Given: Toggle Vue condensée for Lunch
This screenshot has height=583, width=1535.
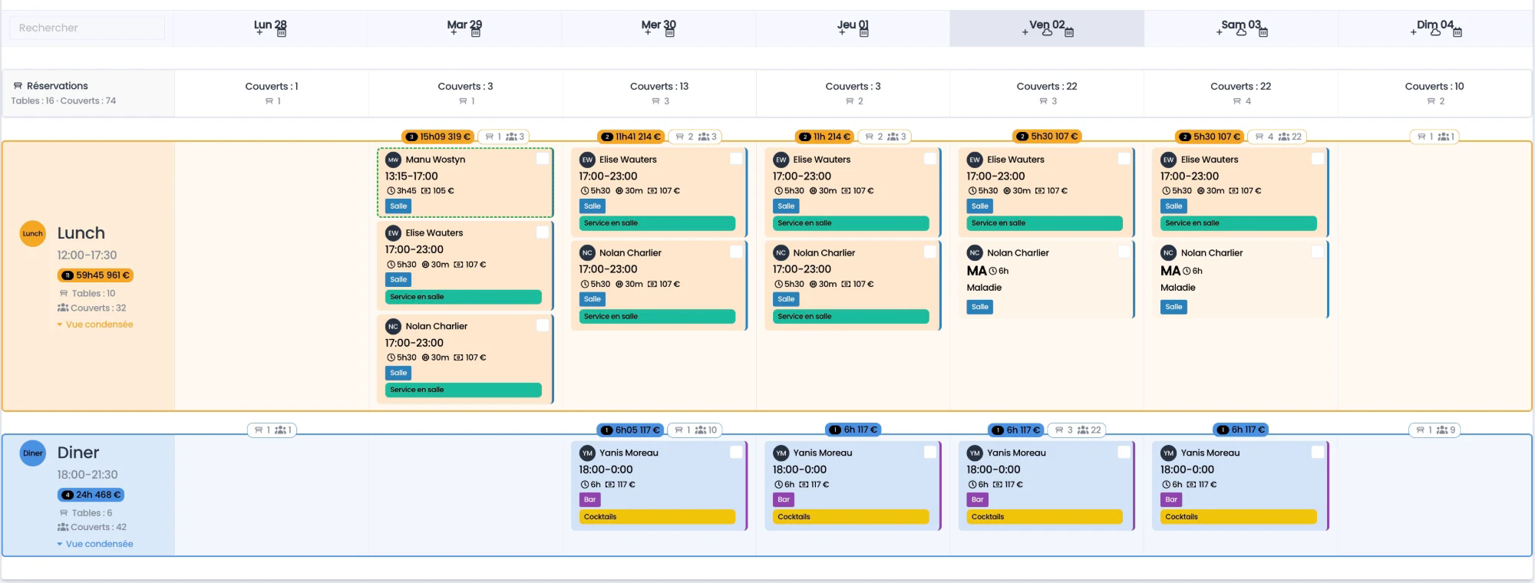Looking at the screenshot, I should click(95, 324).
